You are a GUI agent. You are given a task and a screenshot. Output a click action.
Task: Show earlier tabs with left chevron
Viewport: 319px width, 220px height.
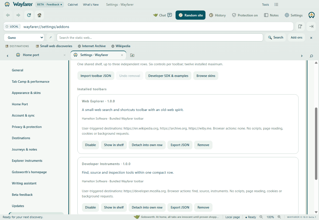[x=8, y=56]
